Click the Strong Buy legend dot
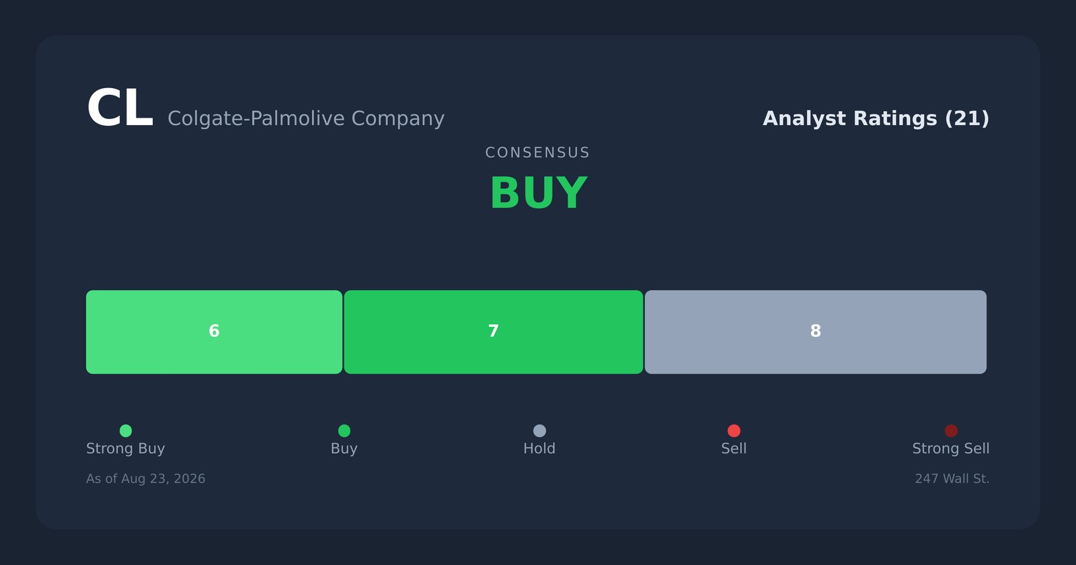Viewport: 1076px width, 565px height. point(126,430)
